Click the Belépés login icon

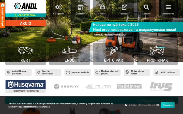click(124, 7)
